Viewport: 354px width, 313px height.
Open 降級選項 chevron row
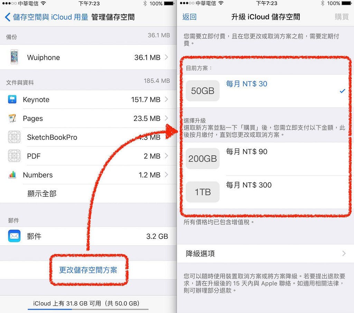click(x=265, y=254)
